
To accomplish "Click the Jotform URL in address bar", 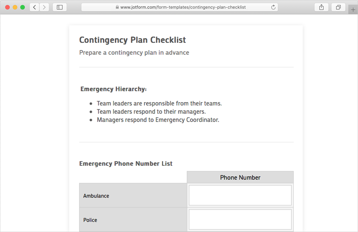I will click(x=183, y=7).
